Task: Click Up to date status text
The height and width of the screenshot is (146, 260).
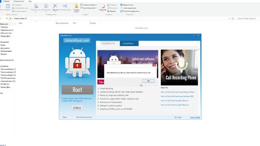Action: tap(178, 117)
